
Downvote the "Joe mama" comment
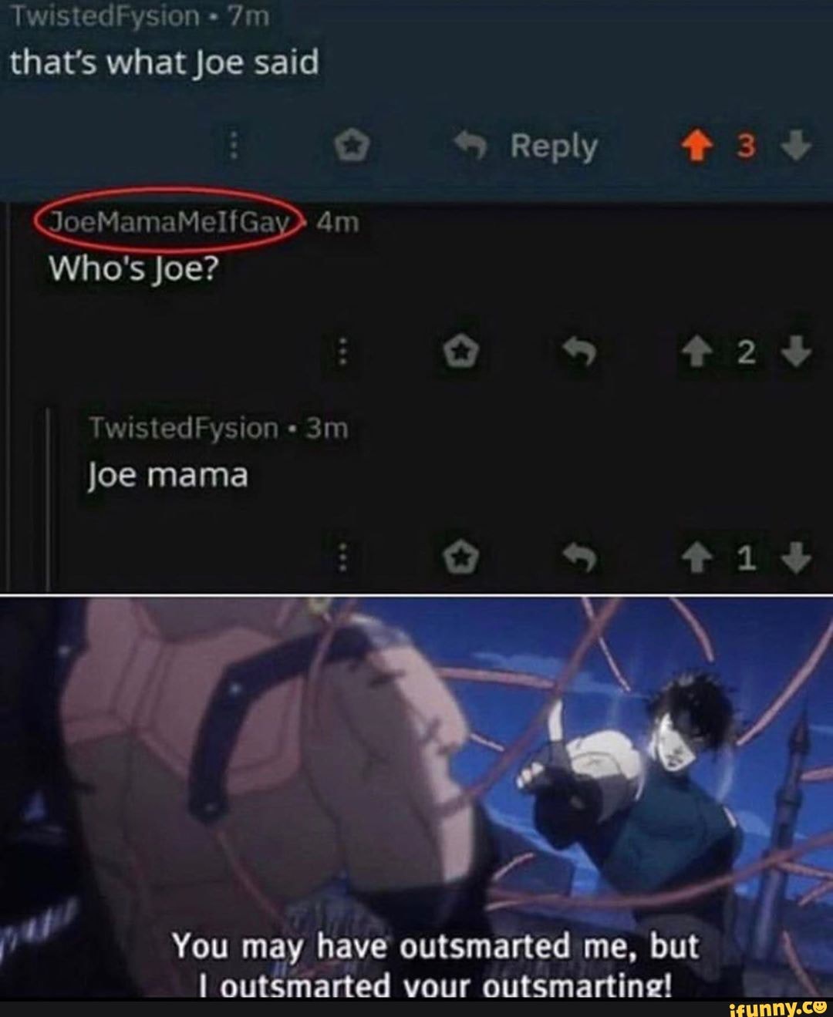click(x=800, y=558)
